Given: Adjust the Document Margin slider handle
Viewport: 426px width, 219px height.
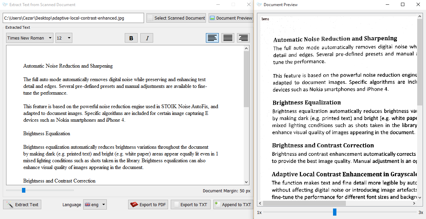Looking at the screenshot, I should (x=24, y=190).
